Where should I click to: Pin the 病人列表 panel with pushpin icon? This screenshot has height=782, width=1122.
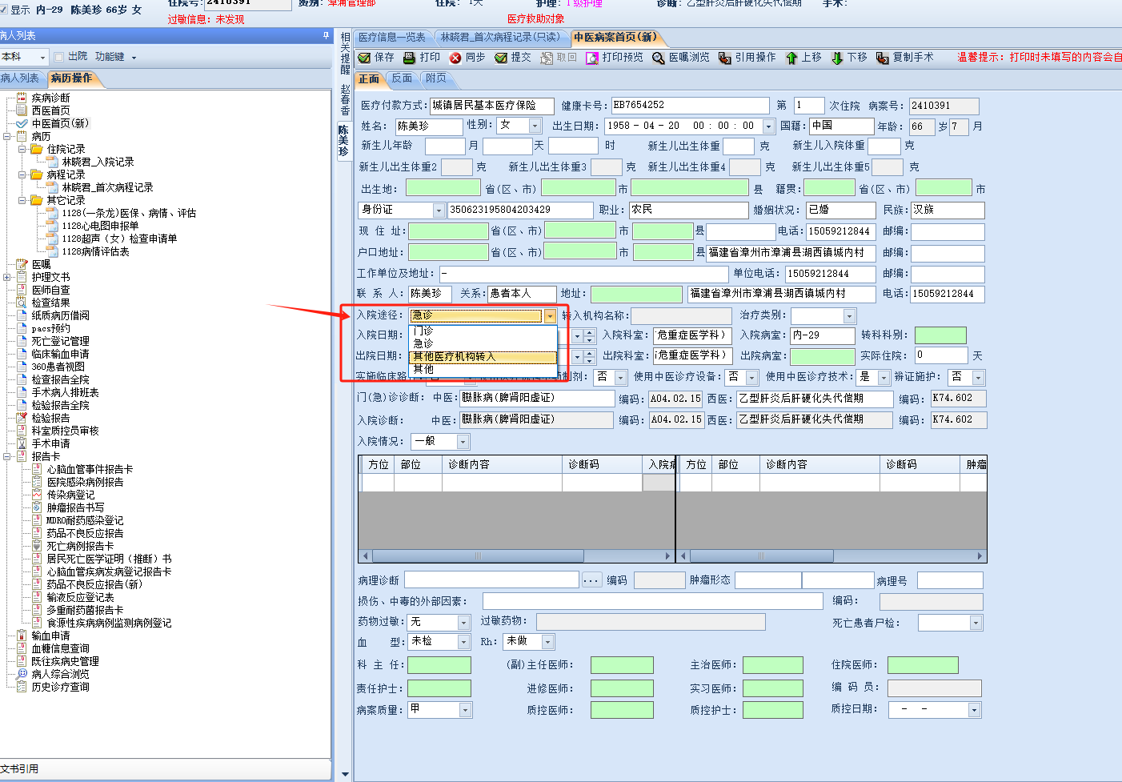click(x=326, y=35)
